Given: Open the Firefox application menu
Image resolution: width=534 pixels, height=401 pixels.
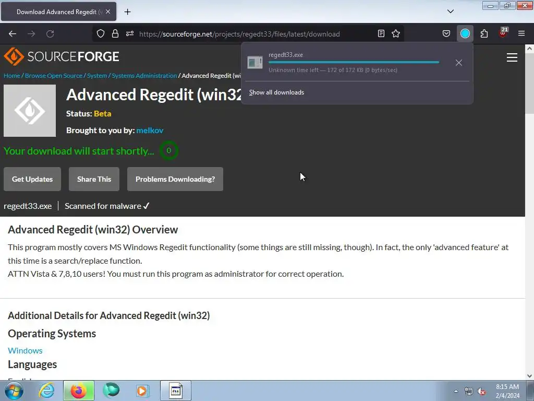Looking at the screenshot, I should tap(521, 34).
